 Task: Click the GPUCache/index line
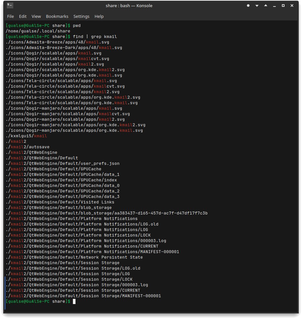(61, 180)
